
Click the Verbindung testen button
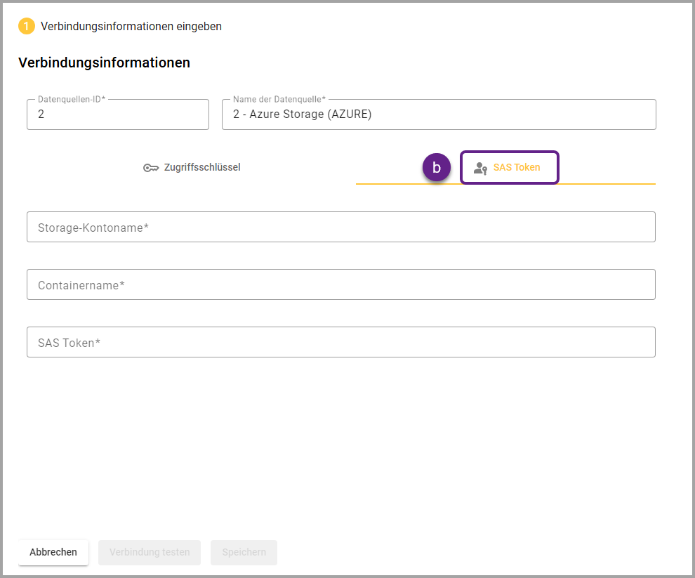click(x=150, y=552)
